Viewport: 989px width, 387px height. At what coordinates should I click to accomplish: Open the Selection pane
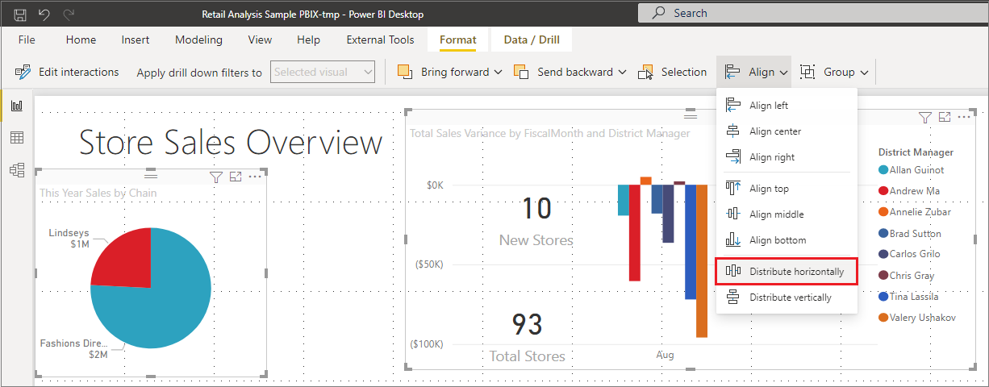pyautogui.click(x=672, y=72)
